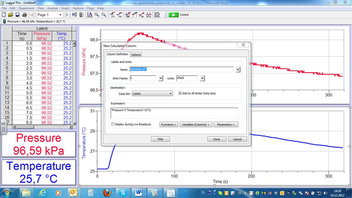This screenshot has width=352, height=198.
Task: Click the Cancel button in dialog
Action: [x=238, y=139]
